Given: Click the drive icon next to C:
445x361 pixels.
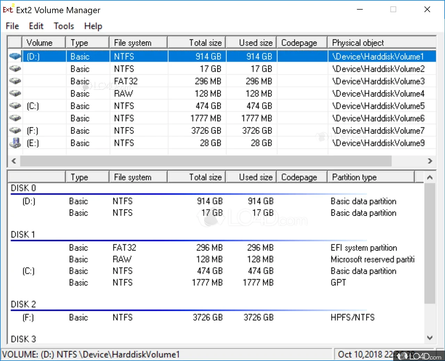Looking at the screenshot, I should [x=15, y=106].
